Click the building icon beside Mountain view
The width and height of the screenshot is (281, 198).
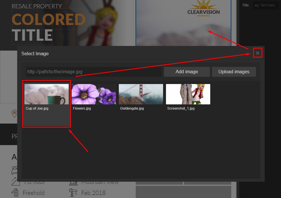[x=73, y=183]
